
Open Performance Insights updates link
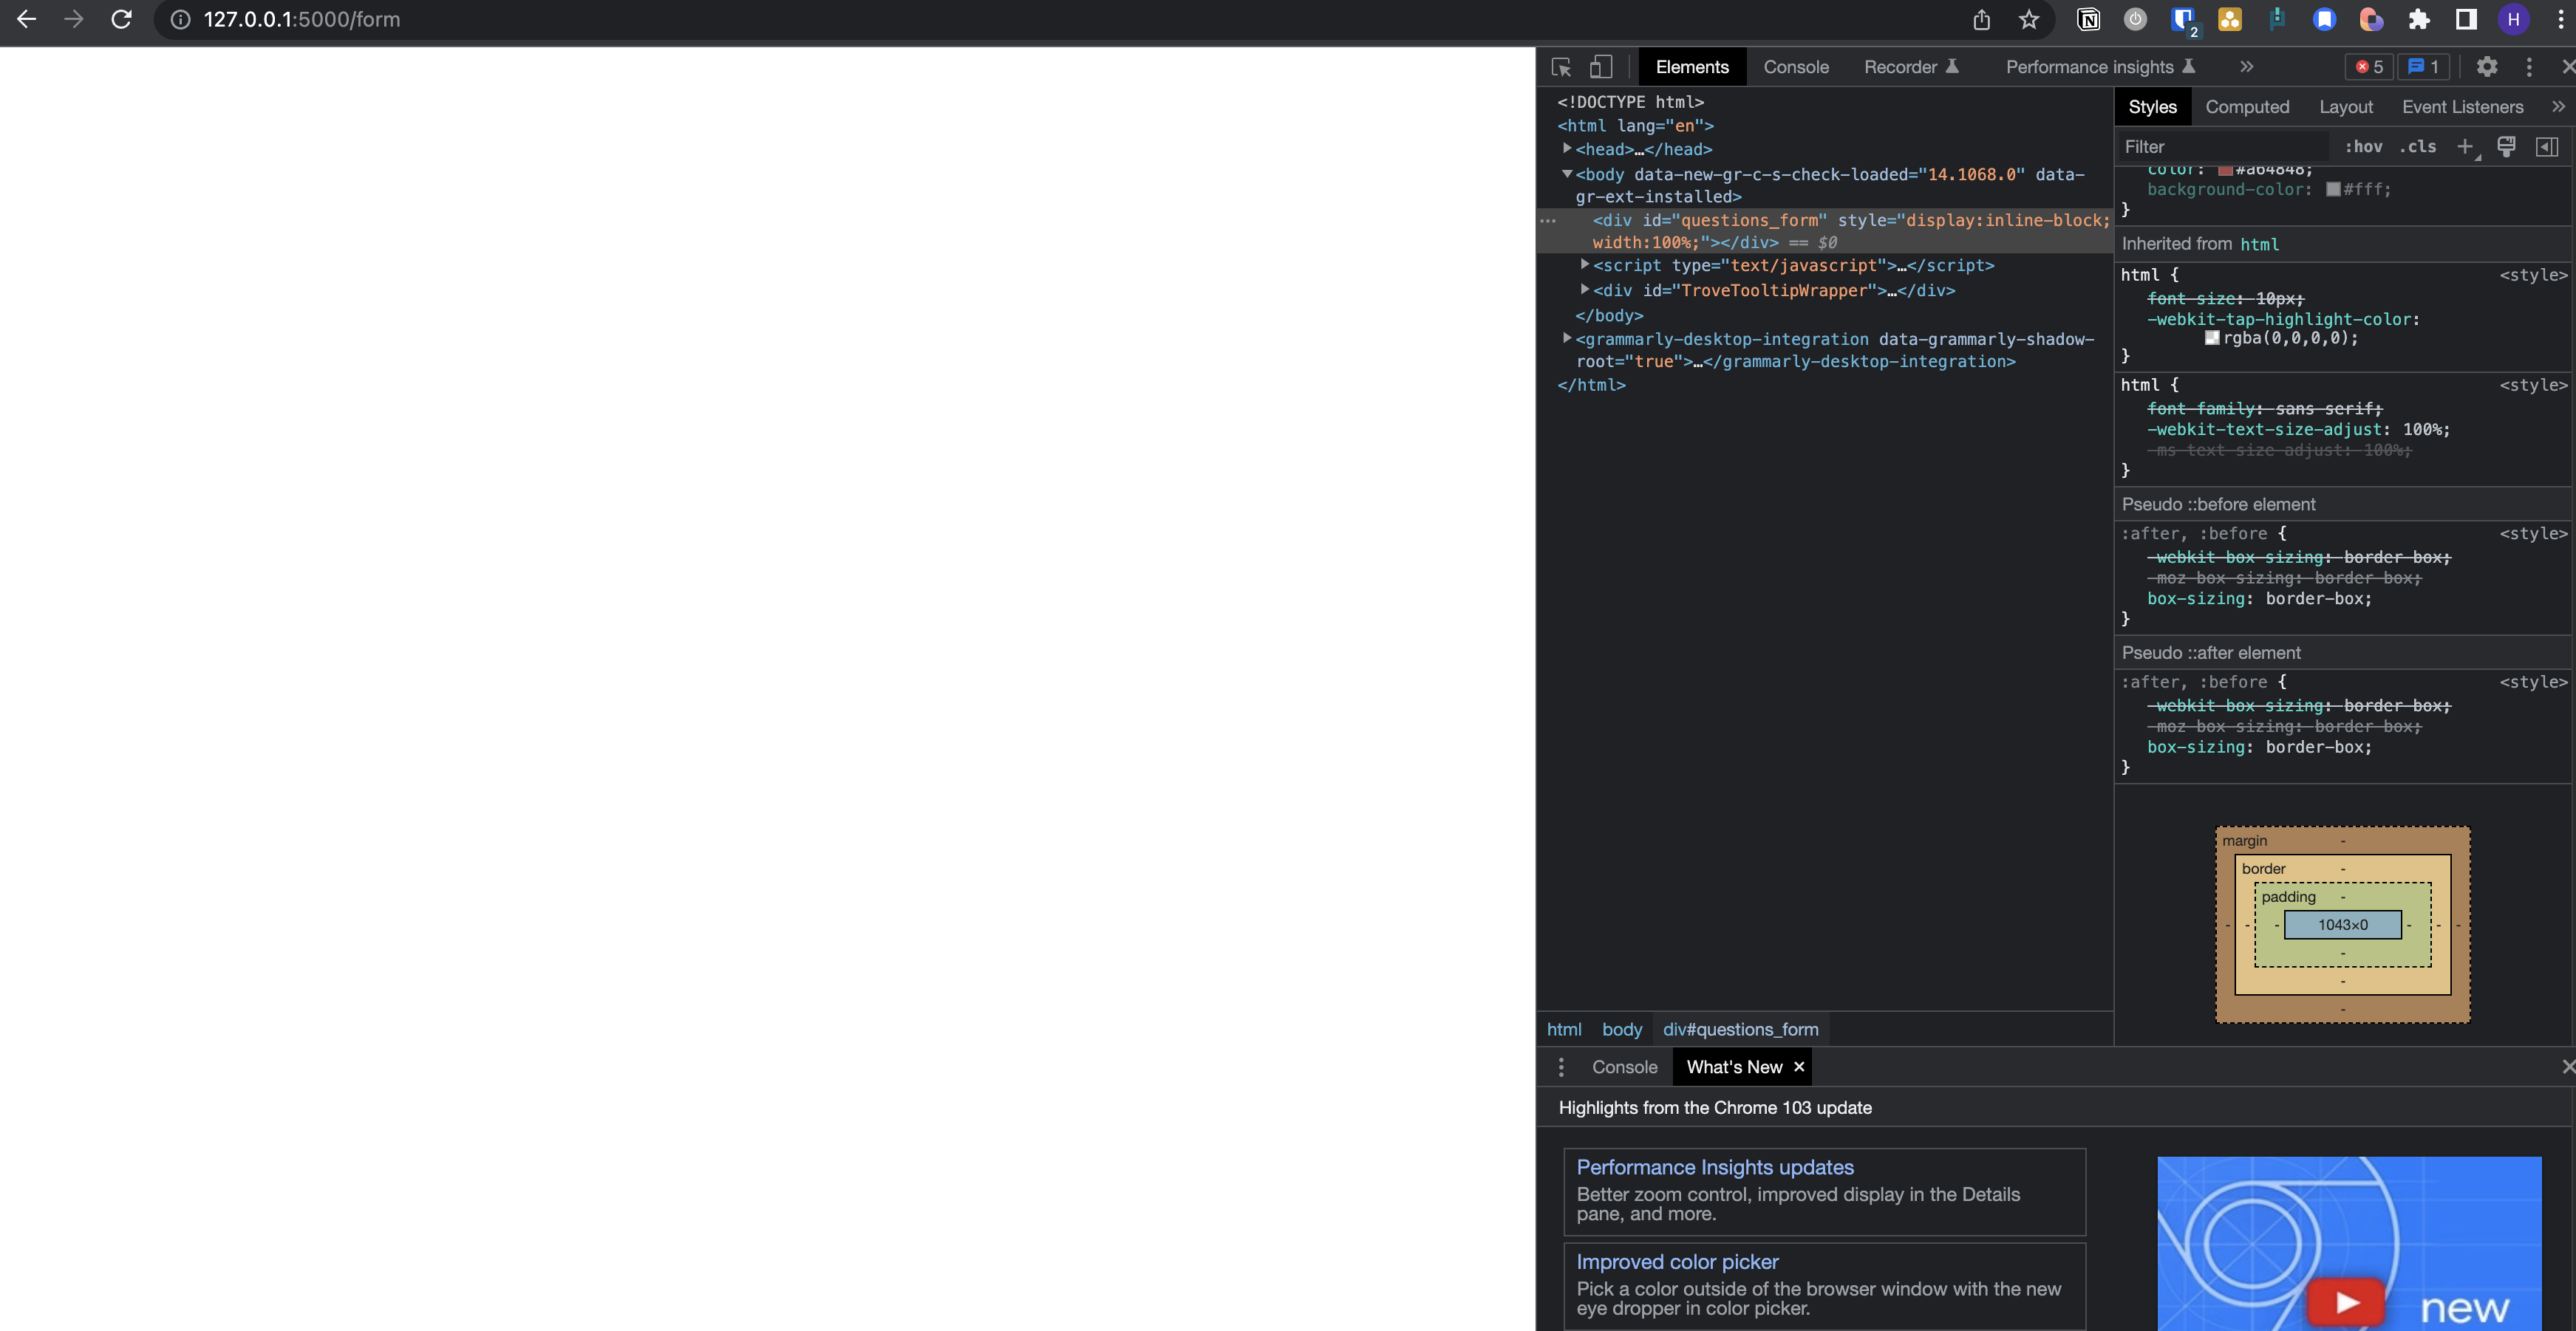[x=1714, y=1167]
